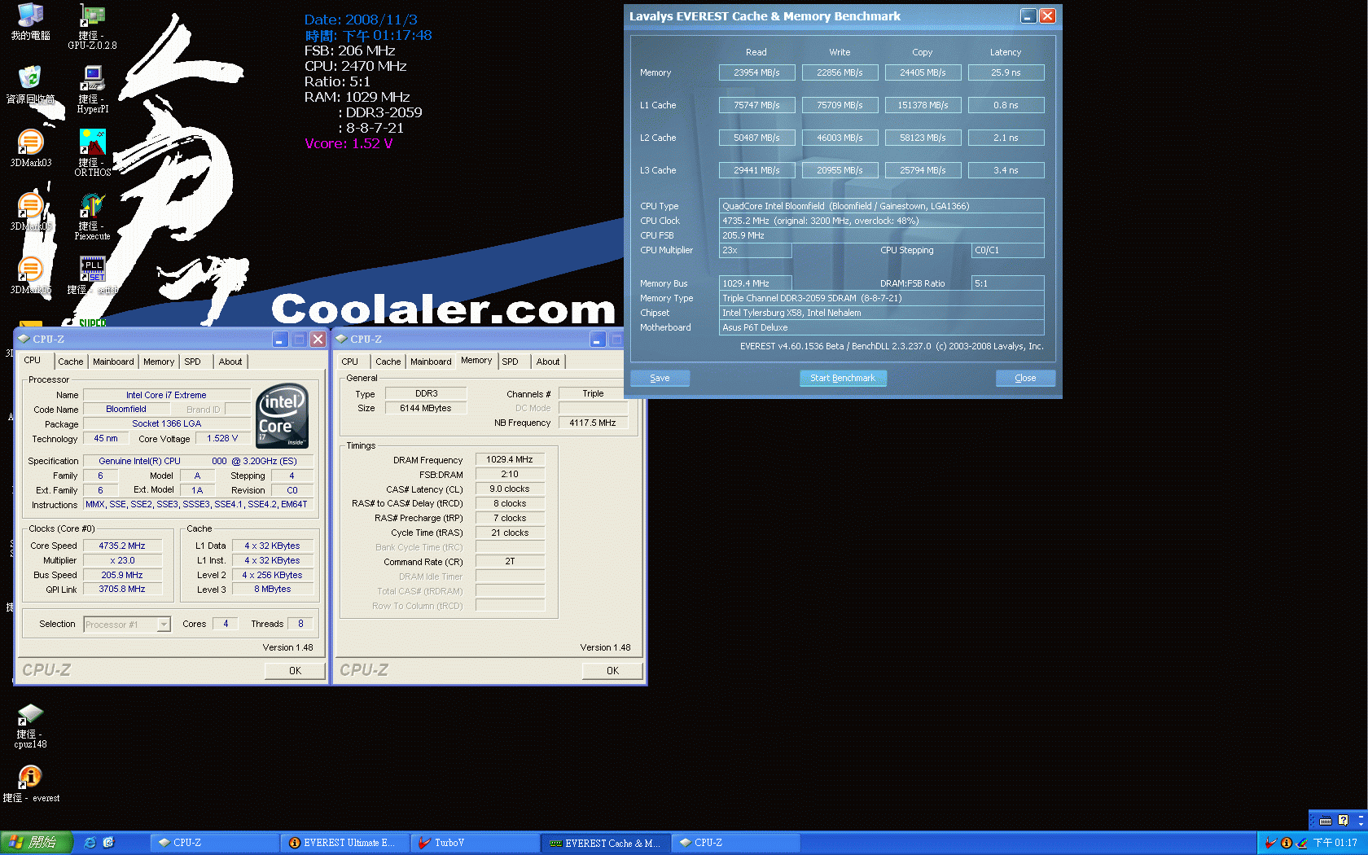Open the PLL SET shortcut icon

(92, 275)
